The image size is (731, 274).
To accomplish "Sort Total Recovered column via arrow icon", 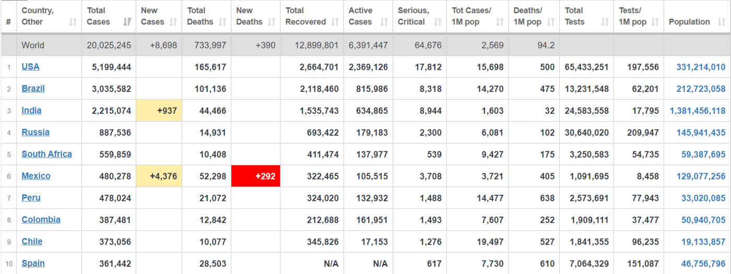I will (x=335, y=22).
